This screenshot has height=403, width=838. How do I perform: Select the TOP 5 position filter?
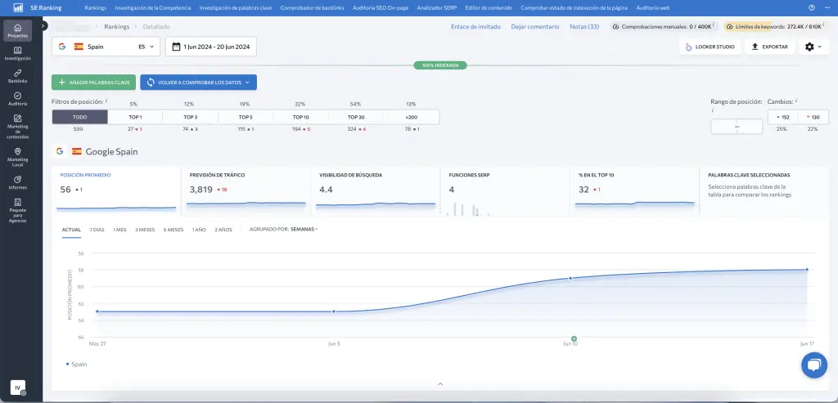tap(246, 117)
